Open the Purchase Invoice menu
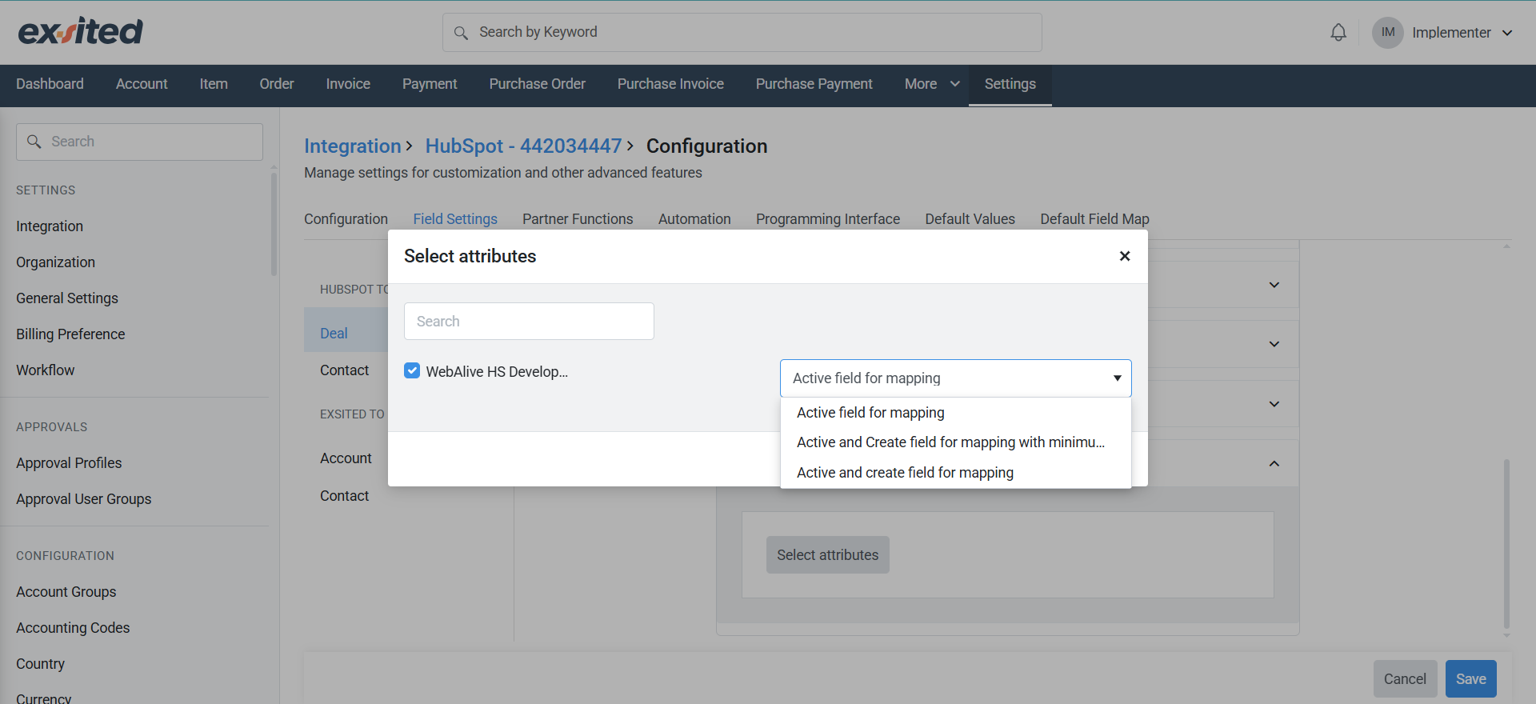Viewport: 1536px width, 704px height. (x=670, y=84)
